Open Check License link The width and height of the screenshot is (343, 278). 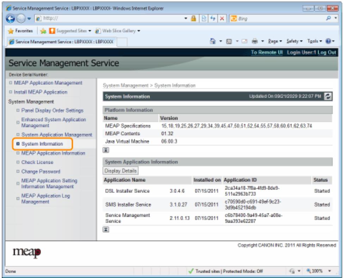coord(37,162)
